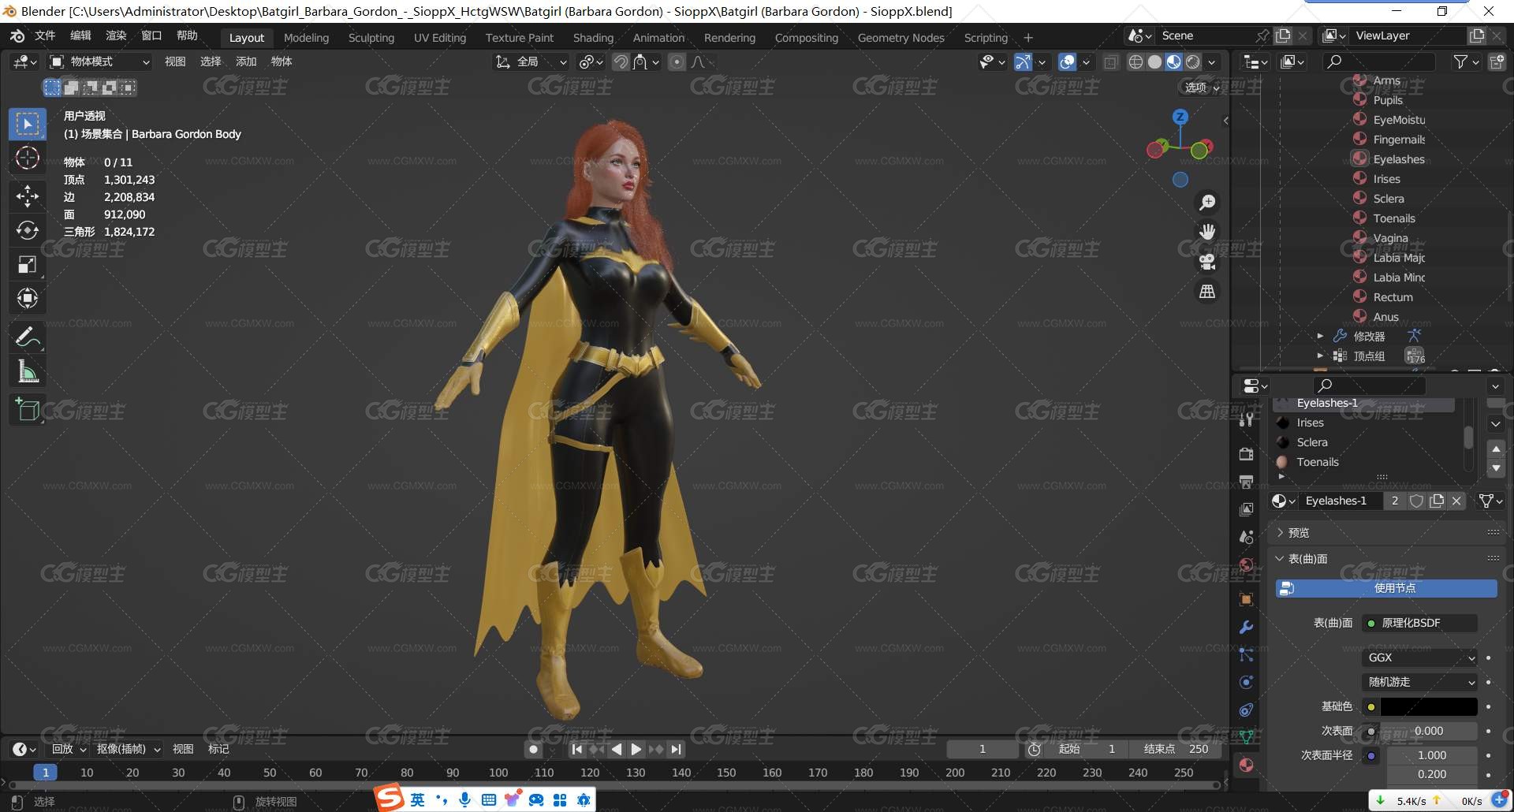
Task: Click 原理化BSDF surface shader button
Action: pyautogui.click(x=1419, y=623)
